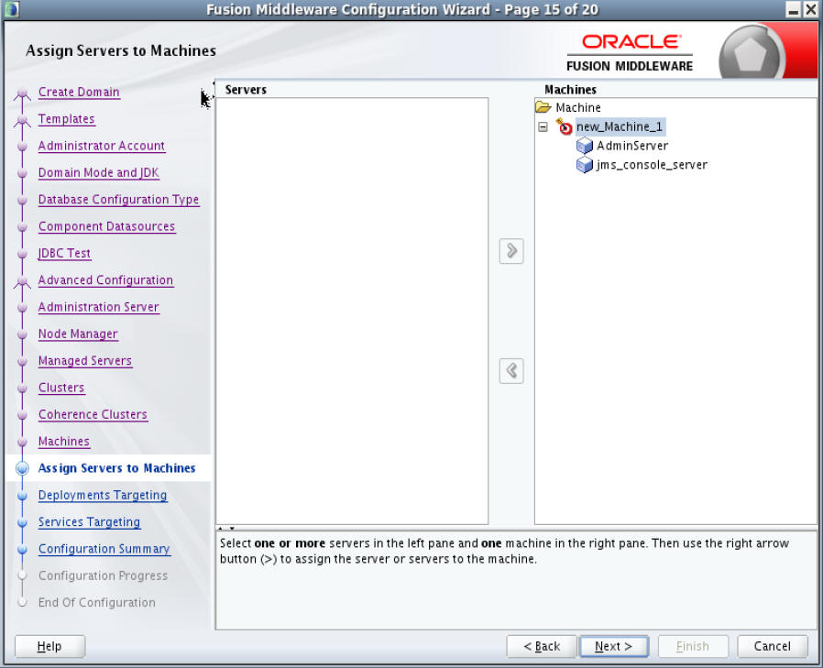Image resolution: width=823 pixels, height=668 pixels.
Task: Go to Domain Mode and JDK
Action: 98,172
